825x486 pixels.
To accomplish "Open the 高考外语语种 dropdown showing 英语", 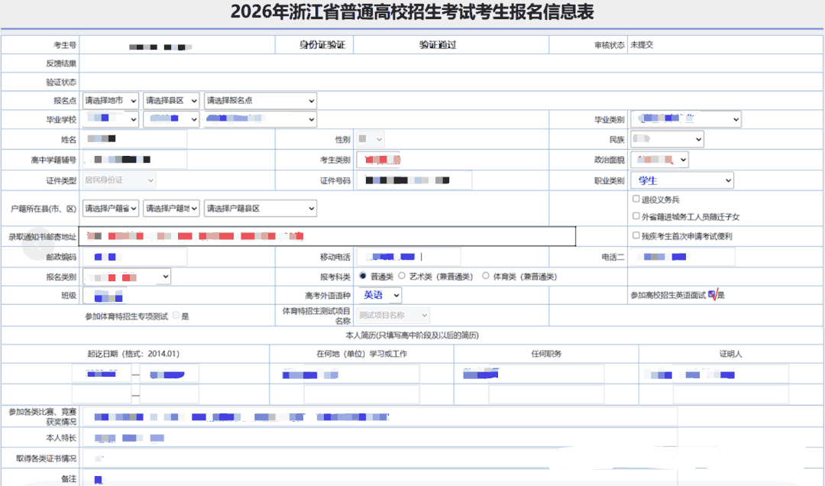I will pyautogui.click(x=380, y=295).
